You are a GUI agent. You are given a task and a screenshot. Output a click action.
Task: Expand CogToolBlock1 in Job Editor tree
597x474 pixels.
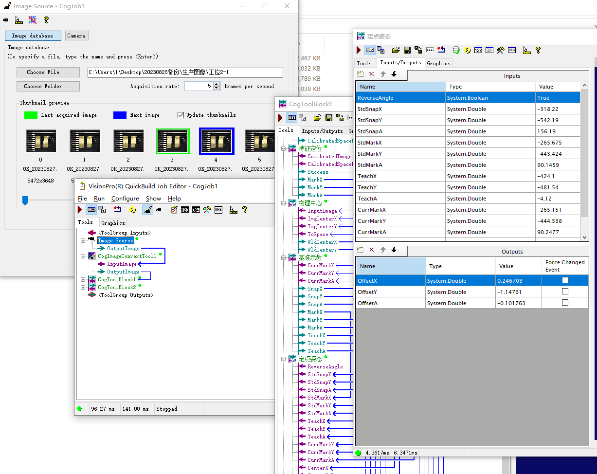83,279
